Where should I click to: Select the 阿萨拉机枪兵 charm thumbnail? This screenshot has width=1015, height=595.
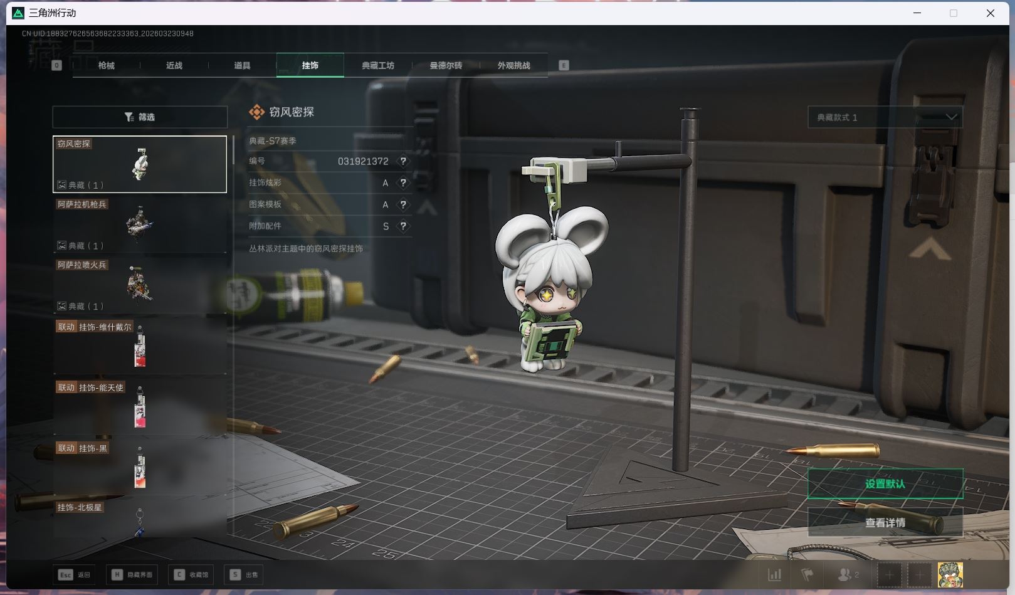(x=140, y=224)
